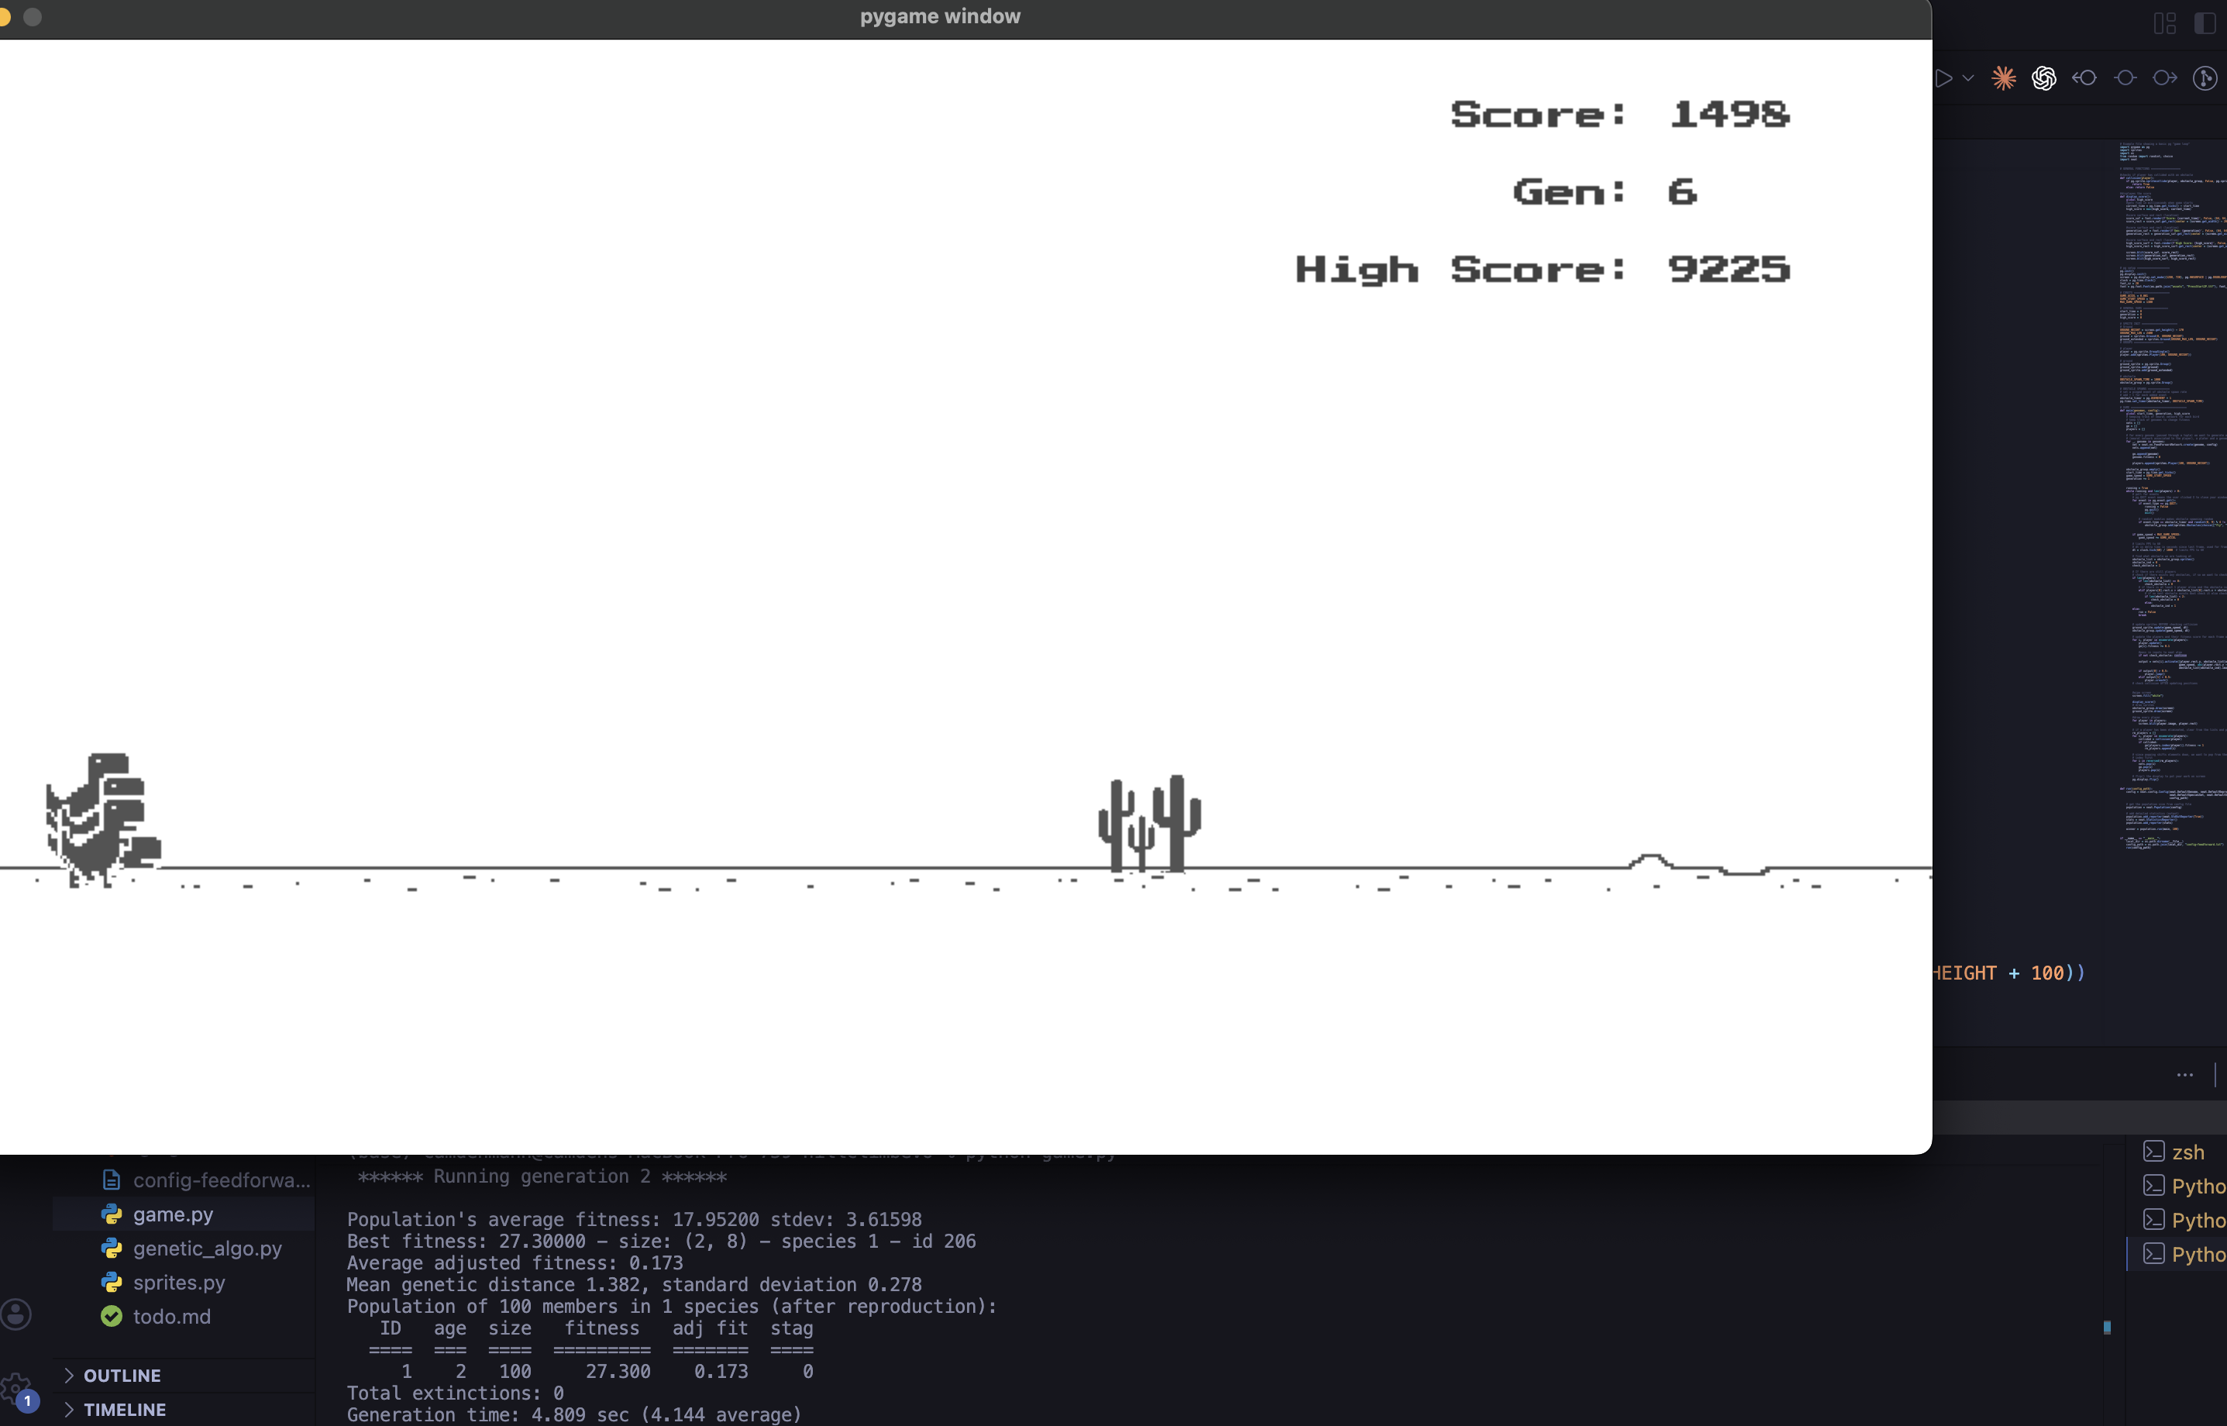The image size is (2227, 1426).
Task: Open the customize layout icon
Action: 2164,23
